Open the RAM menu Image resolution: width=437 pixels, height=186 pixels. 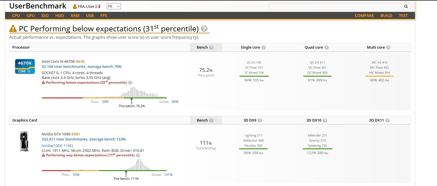[75, 16]
